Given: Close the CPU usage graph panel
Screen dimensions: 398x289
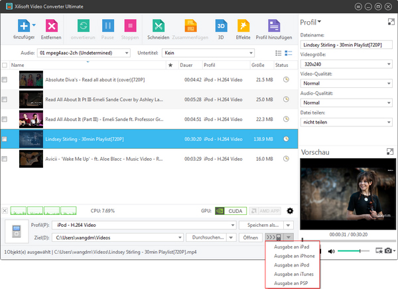Looking at the screenshot, I should 5,210.
